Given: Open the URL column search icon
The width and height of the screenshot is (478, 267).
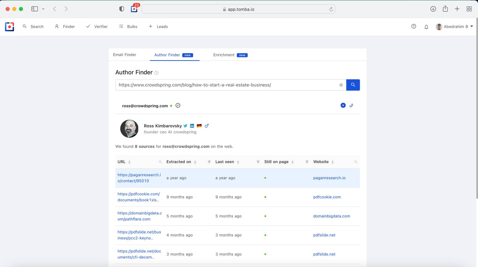Looking at the screenshot, I should coord(160,162).
